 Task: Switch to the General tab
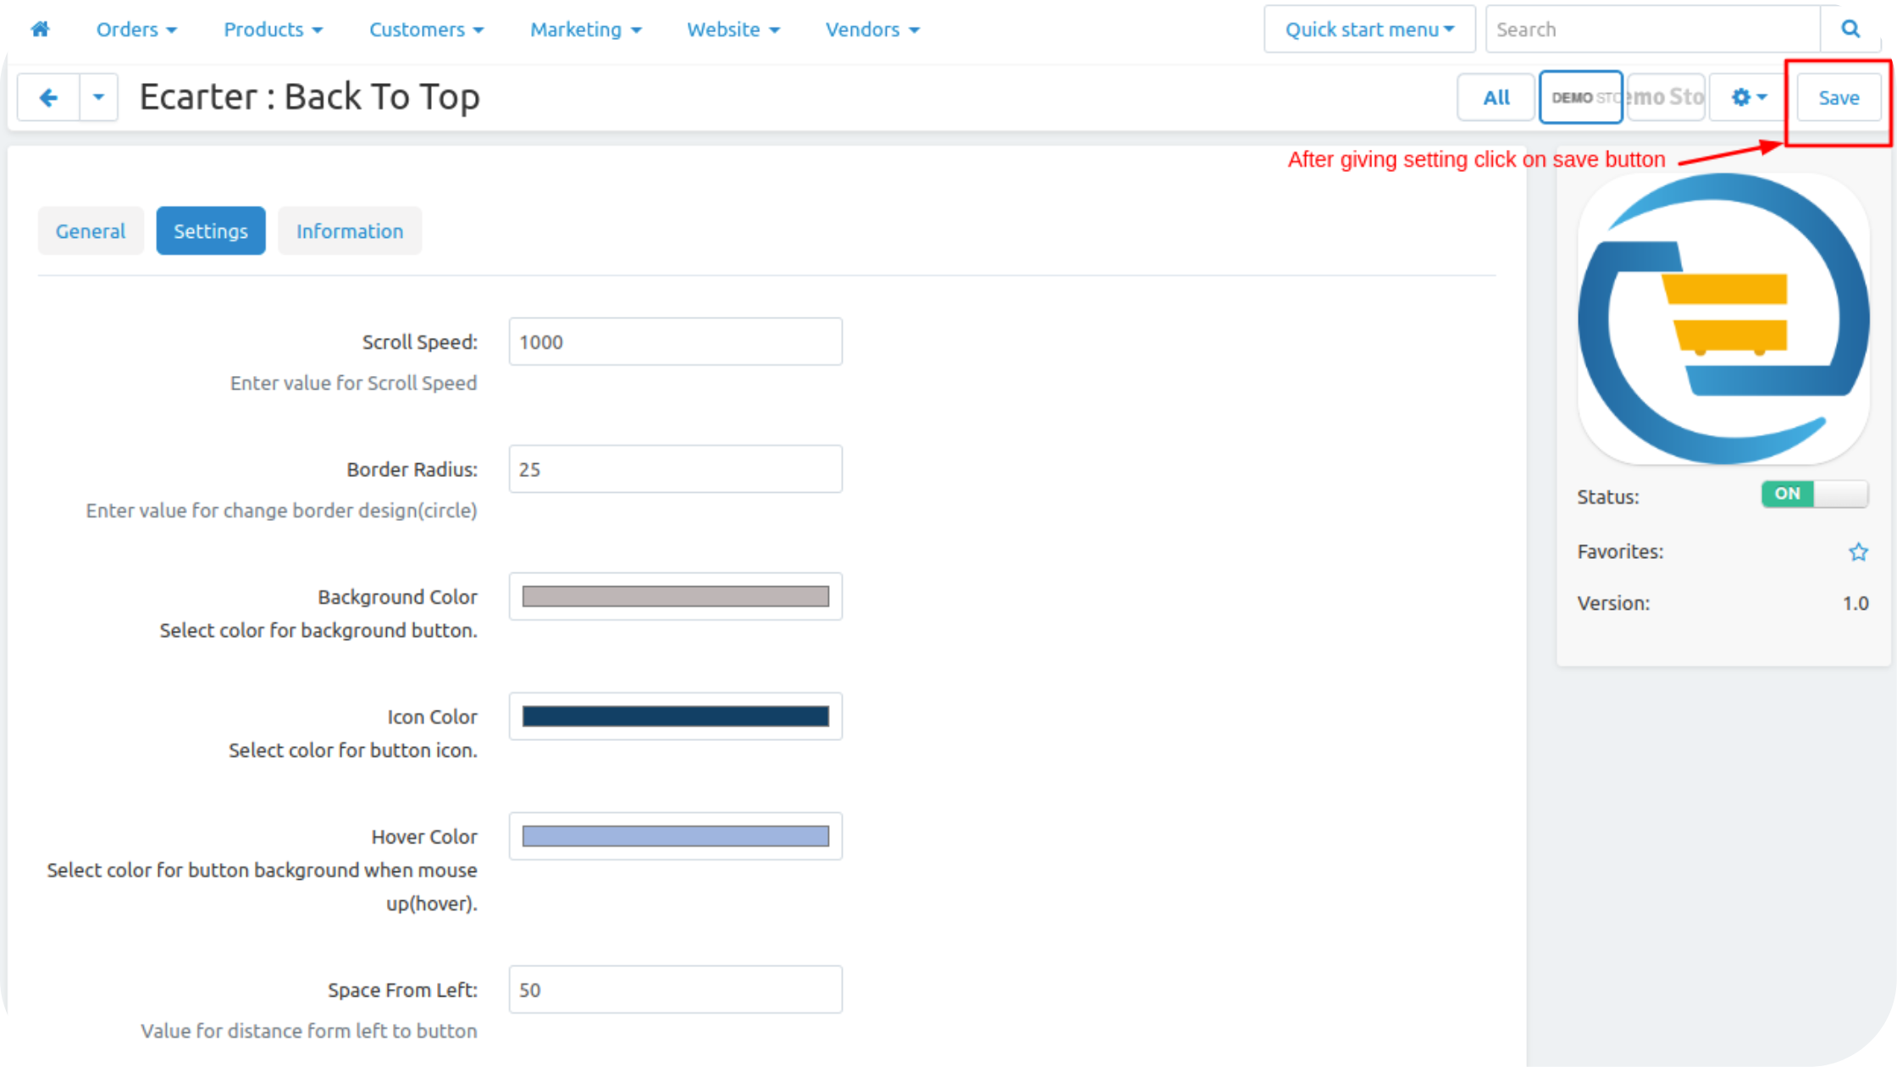click(x=90, y=231)
